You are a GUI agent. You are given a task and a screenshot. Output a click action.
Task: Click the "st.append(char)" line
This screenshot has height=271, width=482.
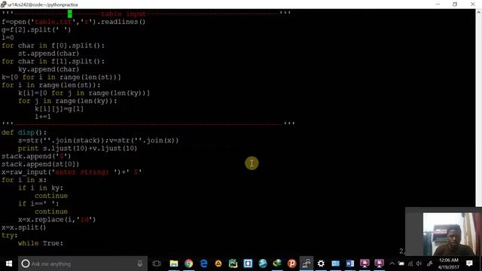tap(48, 53)
